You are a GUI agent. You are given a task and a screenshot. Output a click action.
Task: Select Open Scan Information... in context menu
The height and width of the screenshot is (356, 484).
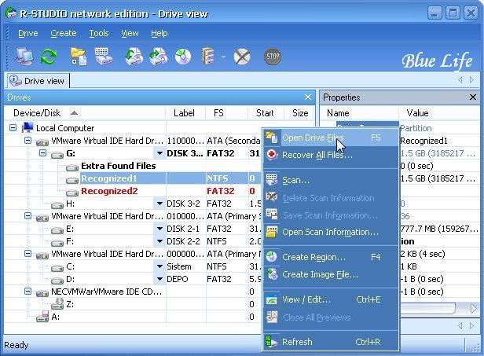tap(331, 232)
